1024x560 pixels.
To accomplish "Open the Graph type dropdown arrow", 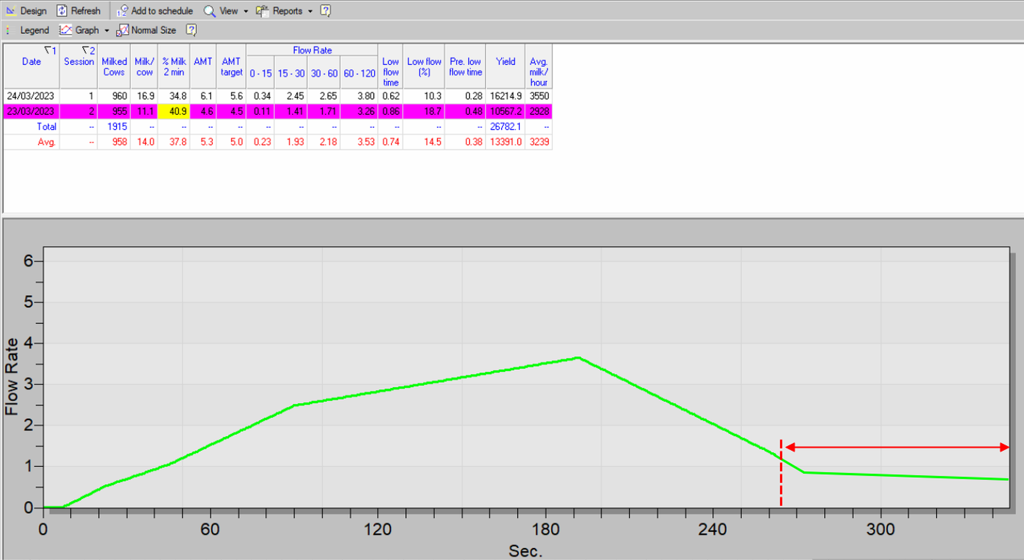I will tap(107, 30).
